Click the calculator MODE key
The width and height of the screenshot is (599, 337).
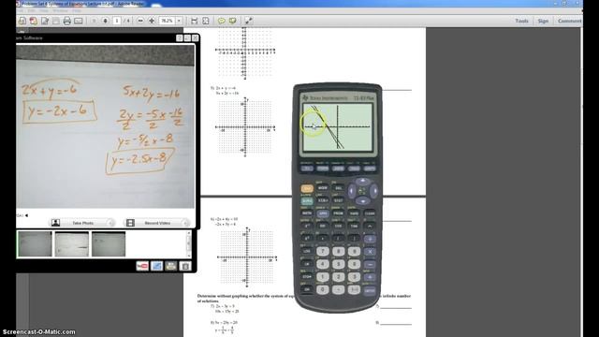click(x=323, y=188)
